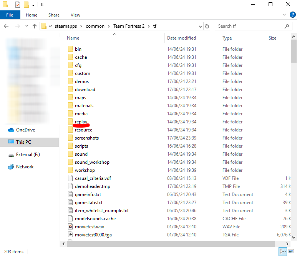
Task: Select the cfg folder
Action: point(78,65)
